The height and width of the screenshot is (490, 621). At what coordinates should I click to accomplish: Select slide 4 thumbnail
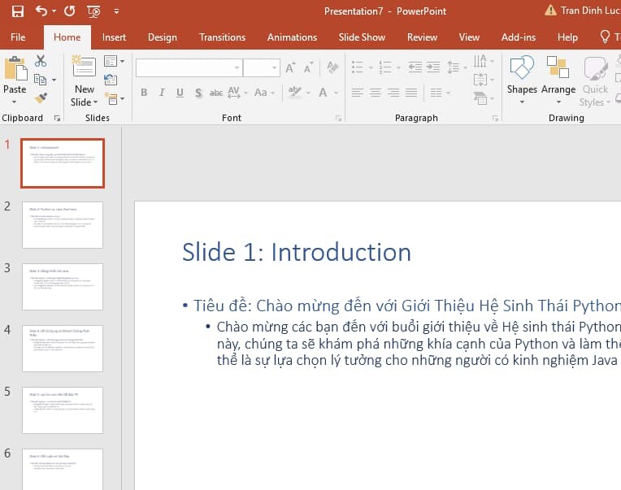tap(63, 349)
